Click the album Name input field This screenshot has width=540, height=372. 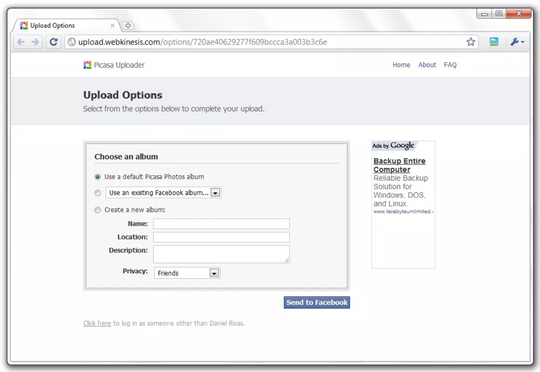tap(222, 224)
